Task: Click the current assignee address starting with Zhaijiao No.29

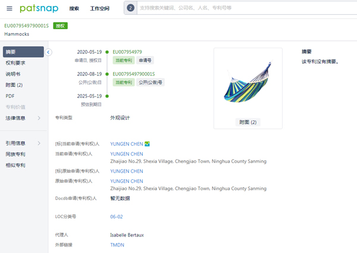Action: click(x=188, y=161)
